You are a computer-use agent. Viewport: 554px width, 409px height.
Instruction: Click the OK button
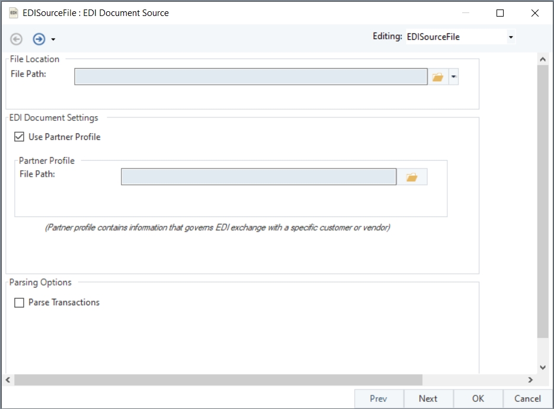[x=478, y=399]
